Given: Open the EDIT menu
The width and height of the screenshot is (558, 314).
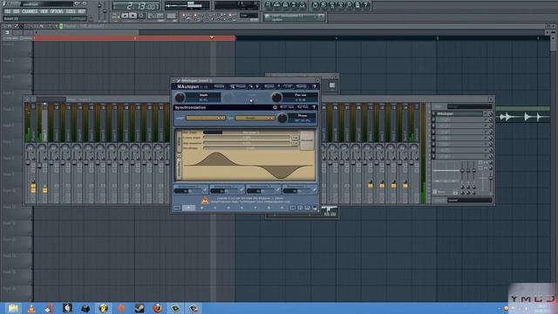Looking at the screenshot, I should tap(17, 11).
